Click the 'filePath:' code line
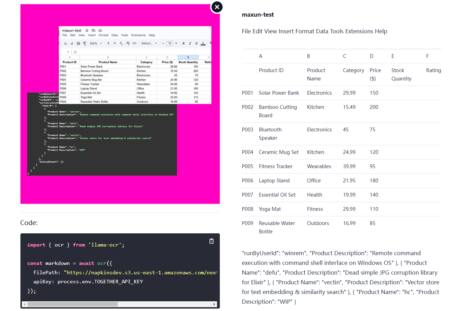 coord(125,273)
